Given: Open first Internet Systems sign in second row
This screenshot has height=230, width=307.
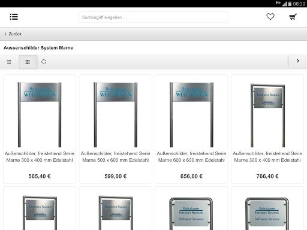Looking at the screenshot, I should (191, 208).
